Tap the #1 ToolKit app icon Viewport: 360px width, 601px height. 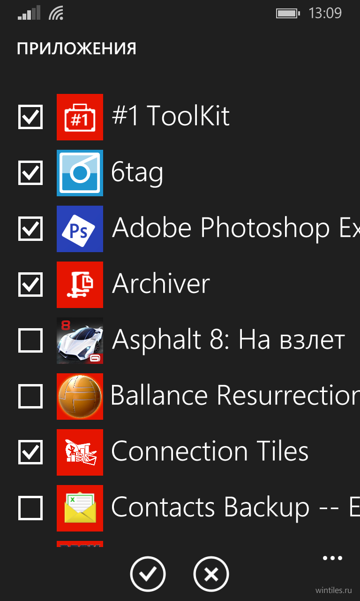(80, 117)
